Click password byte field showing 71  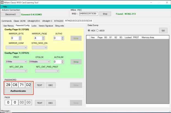[22, 85]
